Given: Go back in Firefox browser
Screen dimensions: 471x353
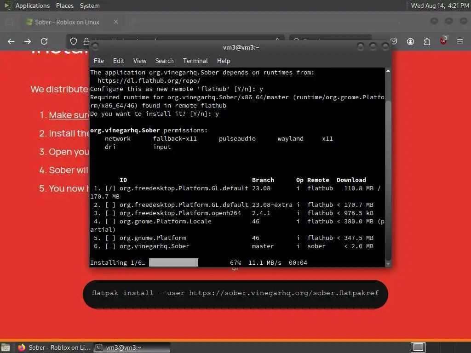Looking at the screenshot, I should tap(11, 41).
